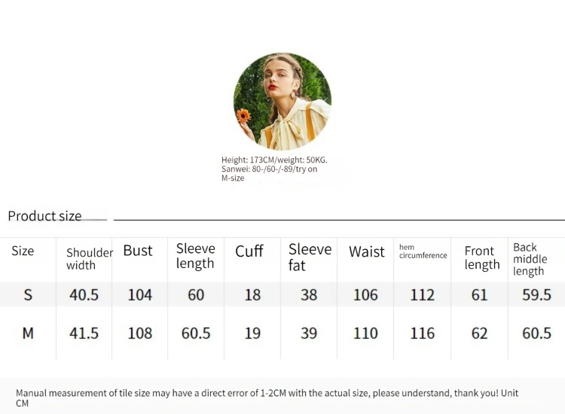
Task: Click the Sleeve length column header
Action: [195, 256]
